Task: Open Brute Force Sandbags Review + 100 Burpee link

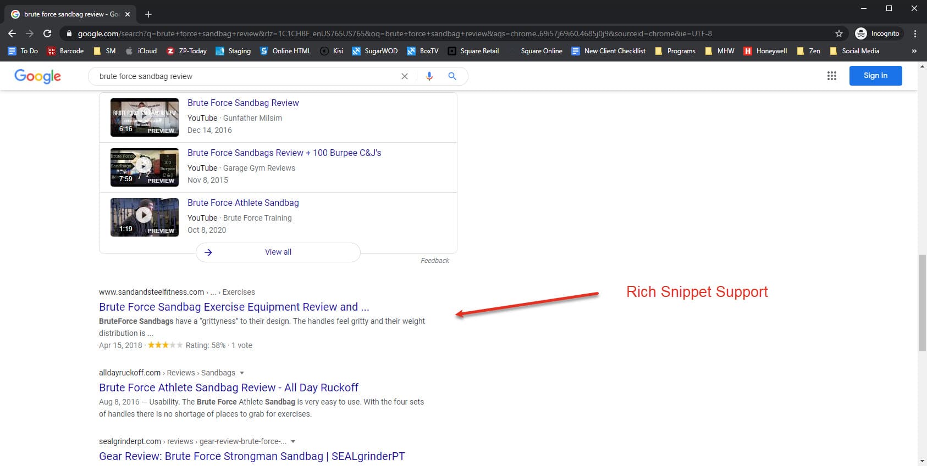Action: click(x=284, y=153)
